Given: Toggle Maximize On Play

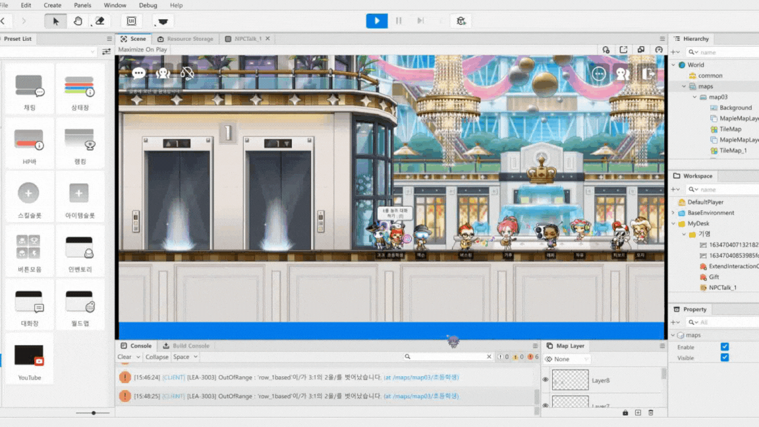Looking at the screenshot, I should 142,49.
